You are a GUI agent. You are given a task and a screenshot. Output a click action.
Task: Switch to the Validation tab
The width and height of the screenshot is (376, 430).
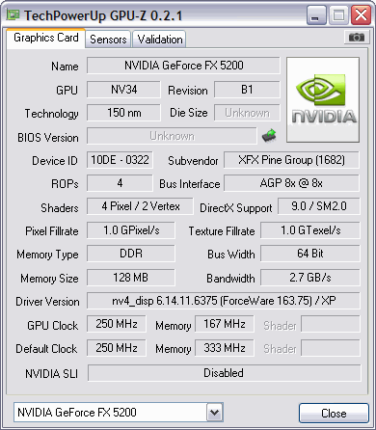[x=160, y=40]
